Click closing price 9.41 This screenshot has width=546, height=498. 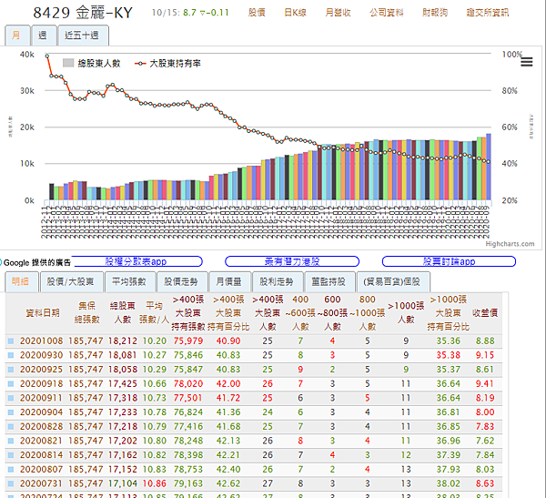pos(485,383)
